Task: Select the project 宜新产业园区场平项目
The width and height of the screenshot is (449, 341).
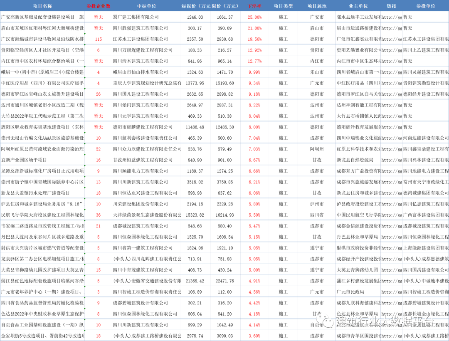Action: pos(24,160)
